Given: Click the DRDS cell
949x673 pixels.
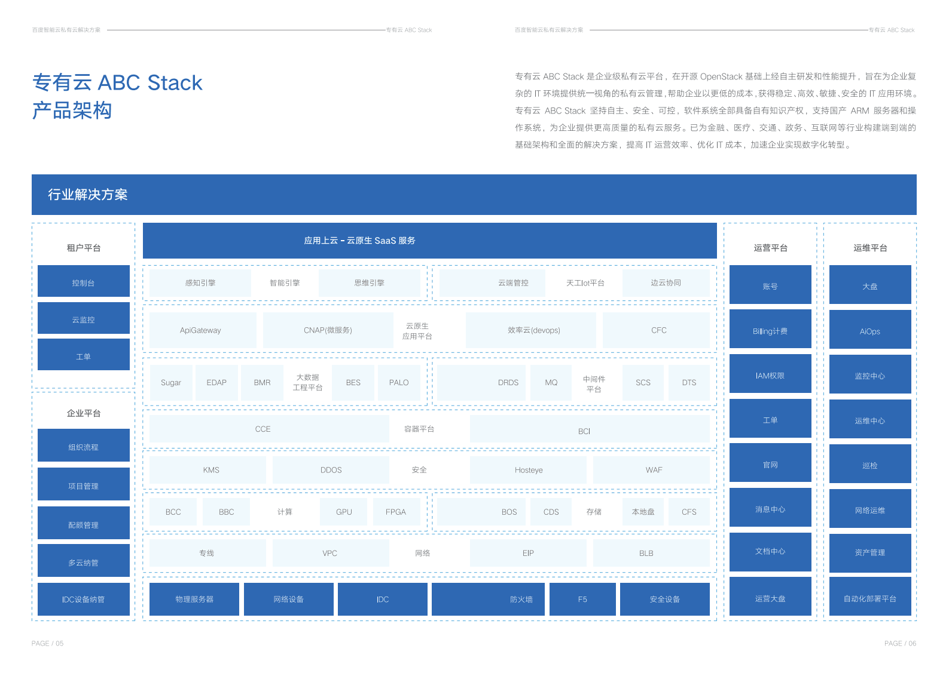Looking at the screenshot, I should click(481, 383).
